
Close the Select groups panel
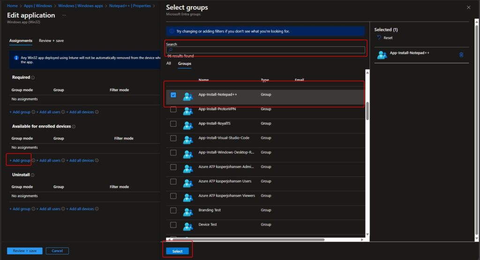coord(468,8)
